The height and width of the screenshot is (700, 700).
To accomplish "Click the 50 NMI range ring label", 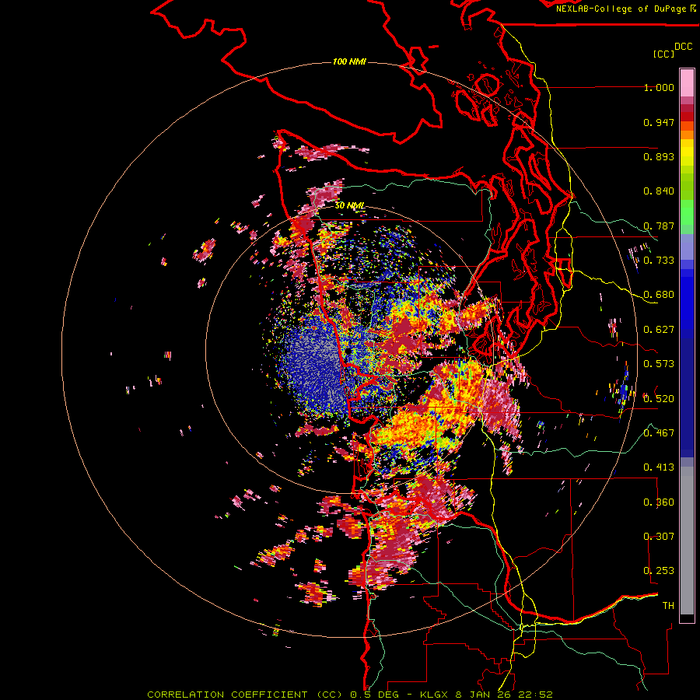I will tap(349, 206).
